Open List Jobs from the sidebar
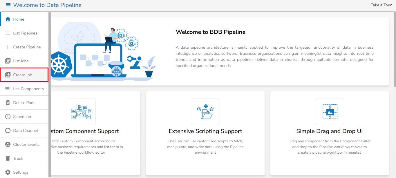This screenshot has width=396, height=178. 24,61
